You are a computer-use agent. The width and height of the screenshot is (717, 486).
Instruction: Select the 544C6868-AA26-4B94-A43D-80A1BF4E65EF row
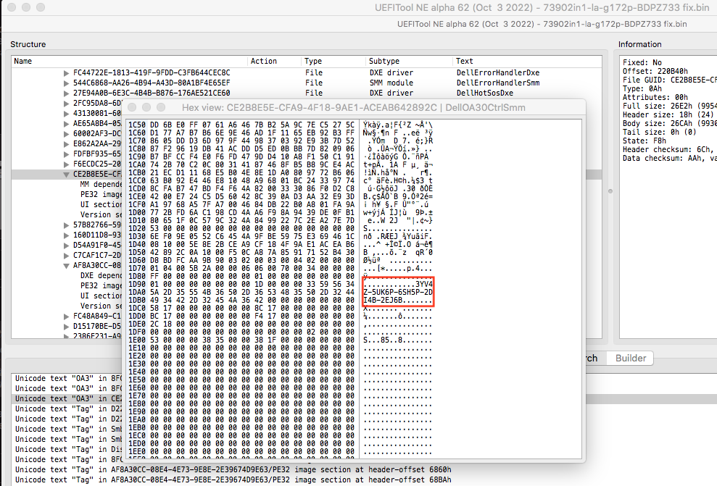307,83
